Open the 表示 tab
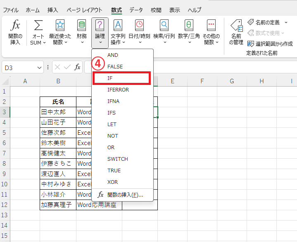The height and width of the screenshot is (242, 297). pyautogui.click(x=174, y=10)
